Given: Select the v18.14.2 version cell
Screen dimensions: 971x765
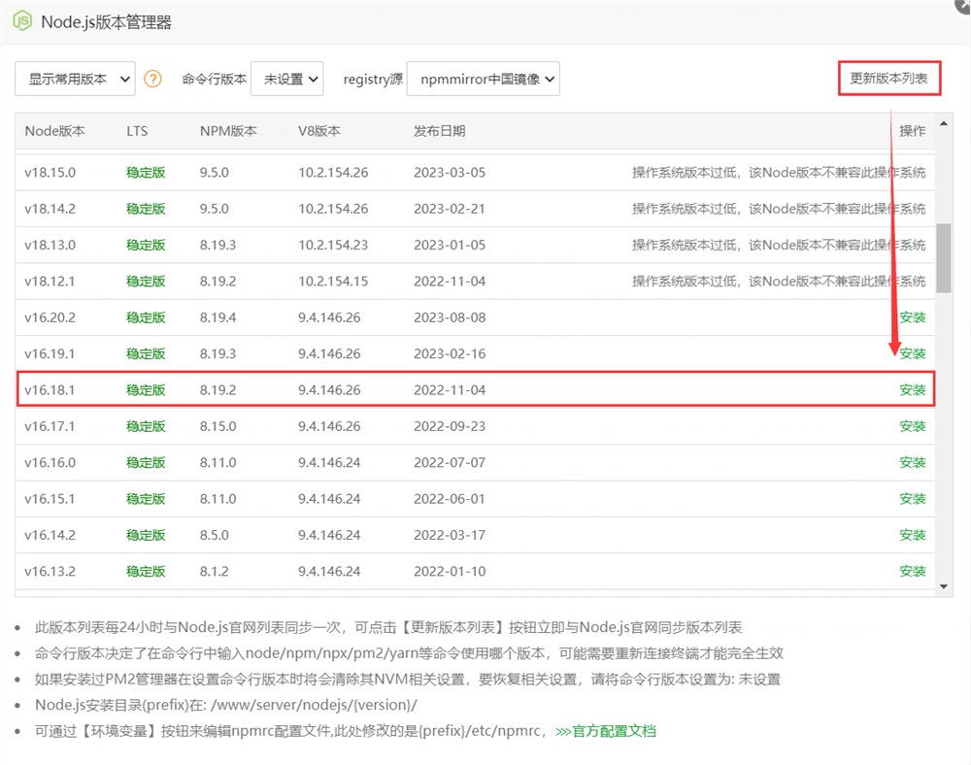Looking at the screenshot, I should 50,209.
